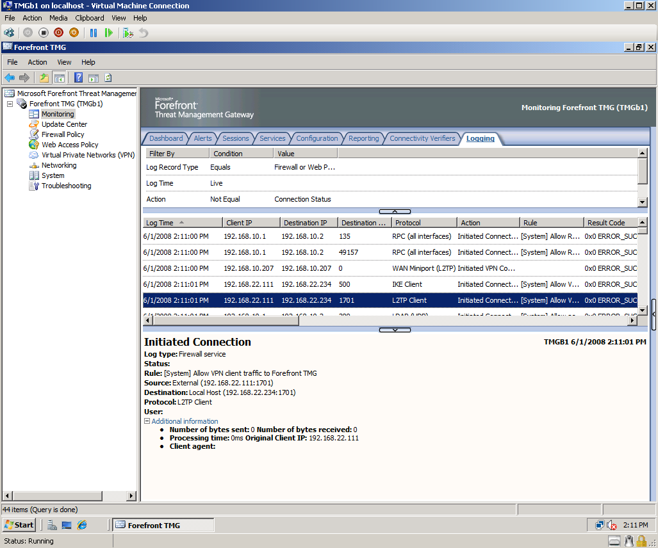Click the Additional information link

pos(185,421)
